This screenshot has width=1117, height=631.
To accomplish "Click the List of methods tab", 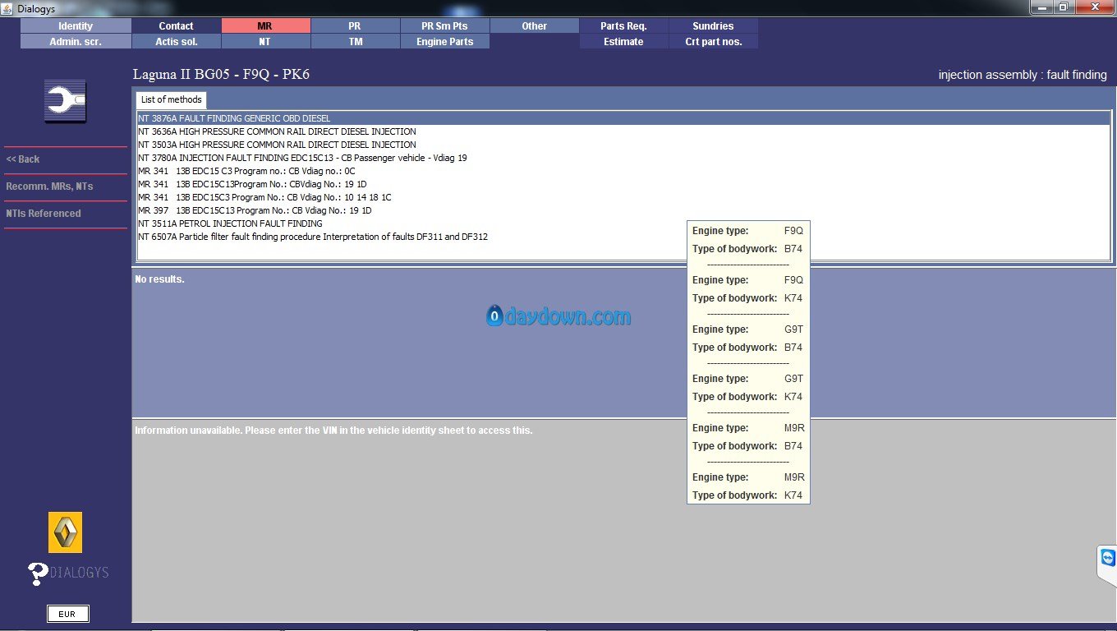I will click(171, 99).
